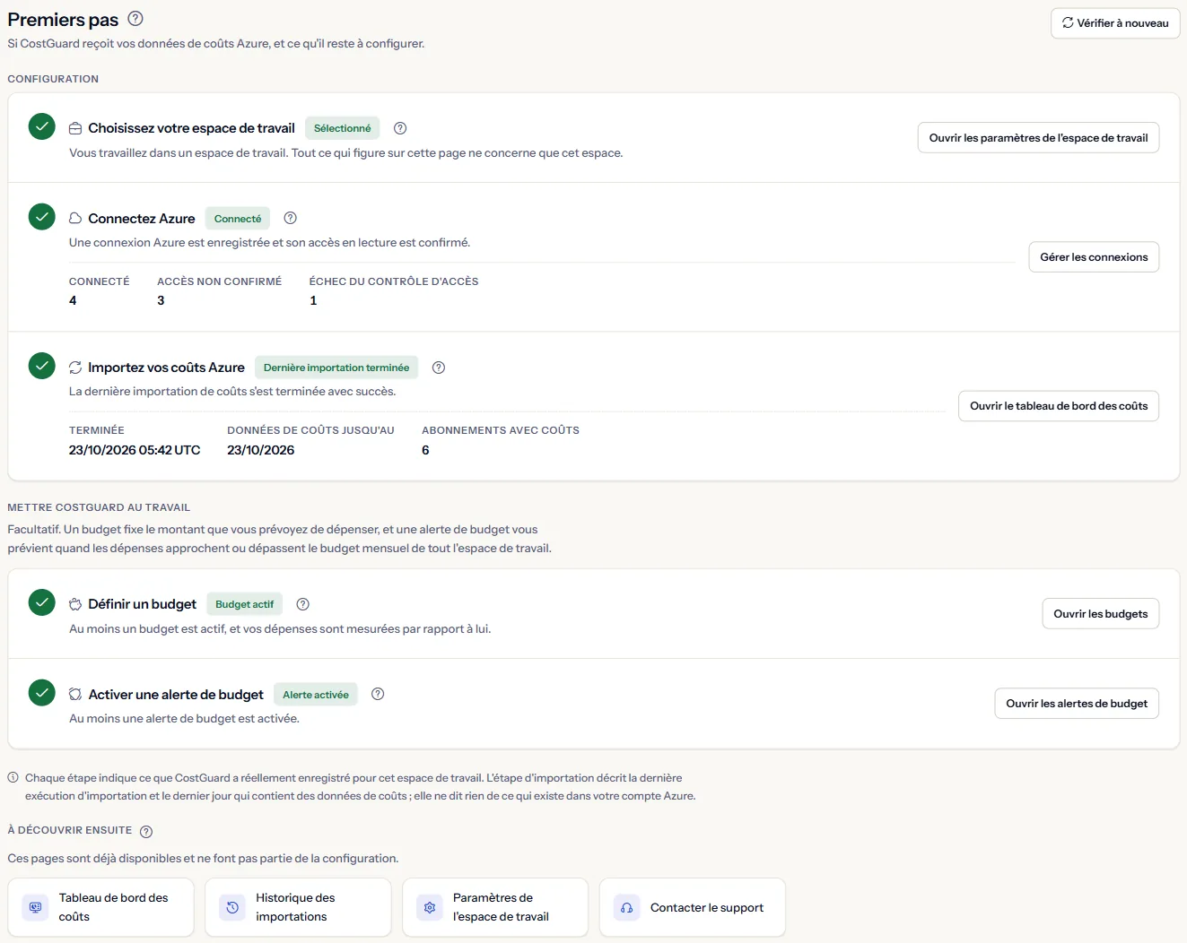The image size is (1187, 943).
Task: Click Ouvrir les alertes de budget button
Action: pyautogui.click(x=1077, y=704)
